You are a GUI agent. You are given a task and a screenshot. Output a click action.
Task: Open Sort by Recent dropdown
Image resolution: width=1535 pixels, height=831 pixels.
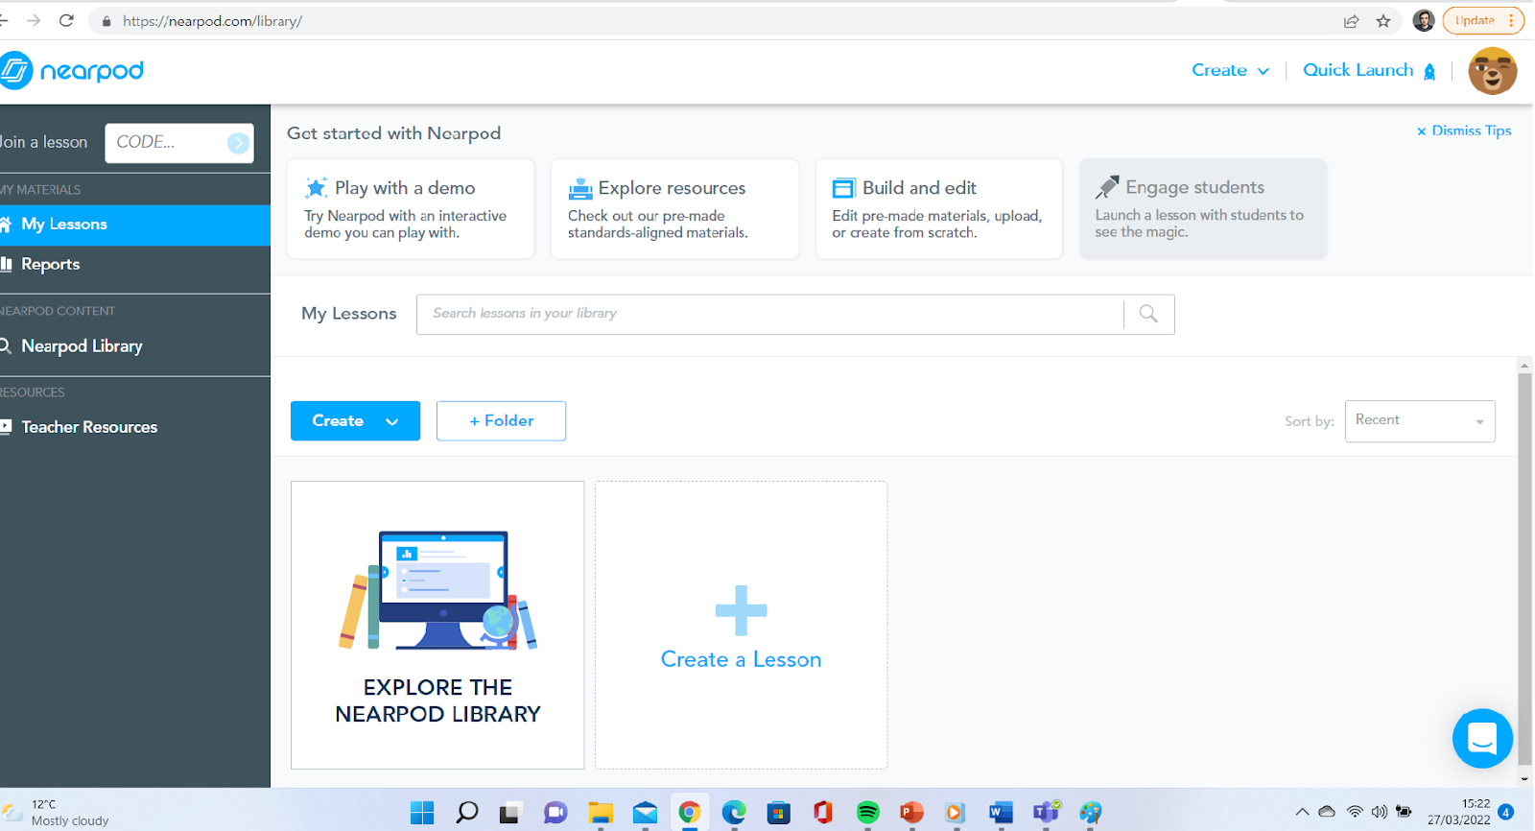pos(1420,421)
